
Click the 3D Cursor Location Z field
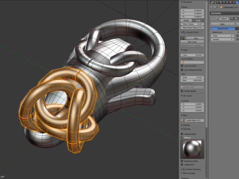pos(192,110)
